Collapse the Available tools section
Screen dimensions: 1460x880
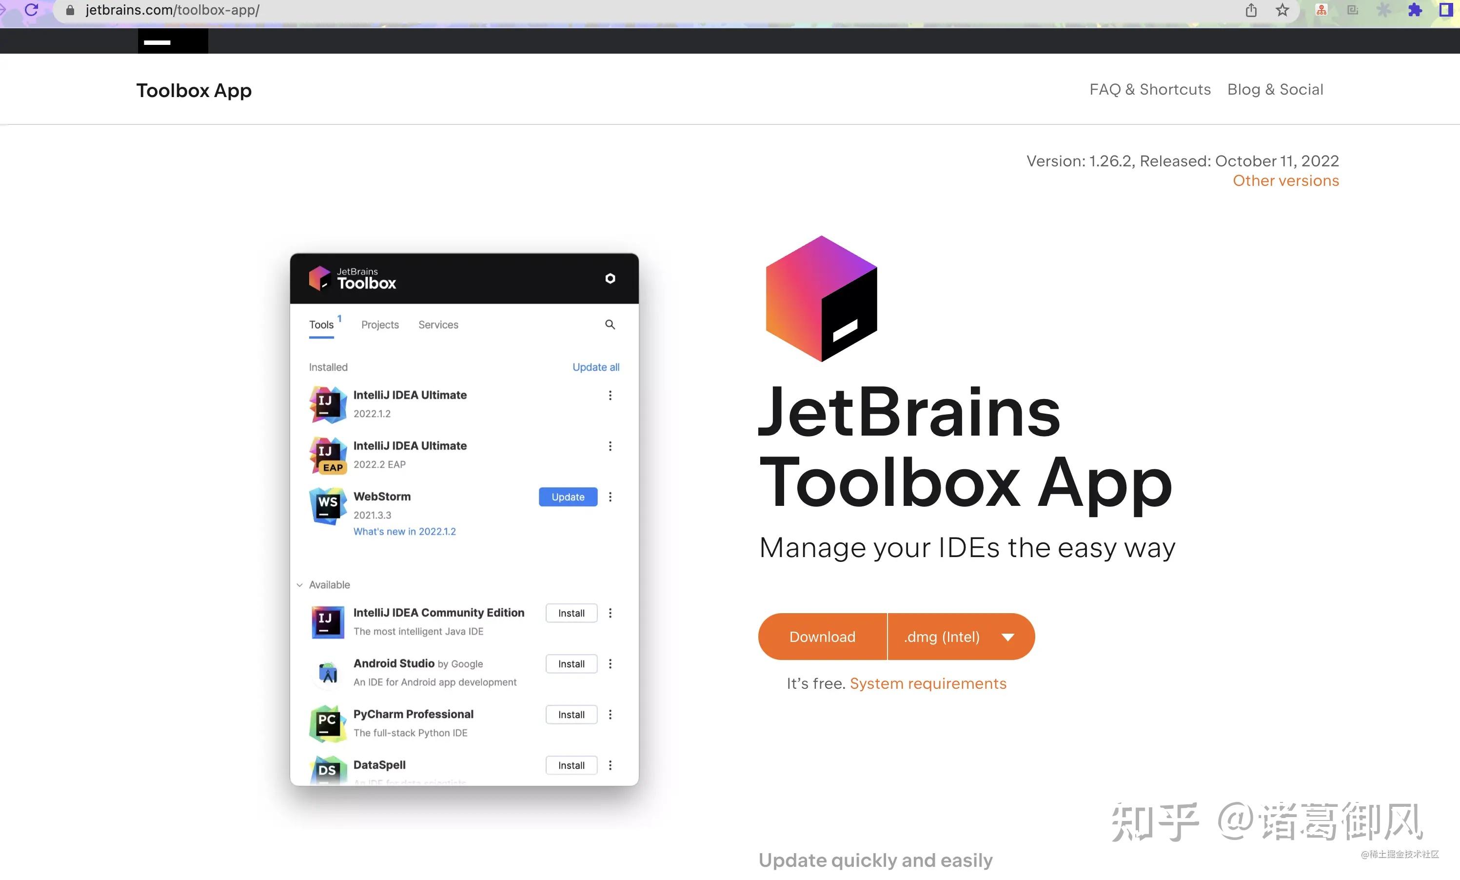[300, 585]
